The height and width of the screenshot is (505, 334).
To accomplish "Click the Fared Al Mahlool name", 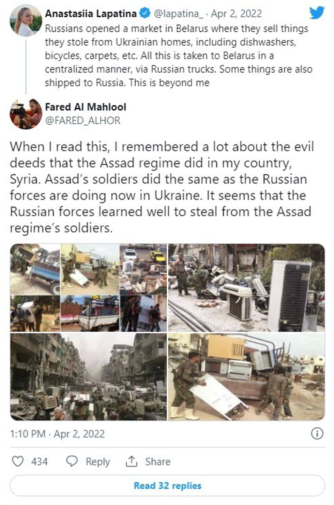I will (x=86, y=107).
